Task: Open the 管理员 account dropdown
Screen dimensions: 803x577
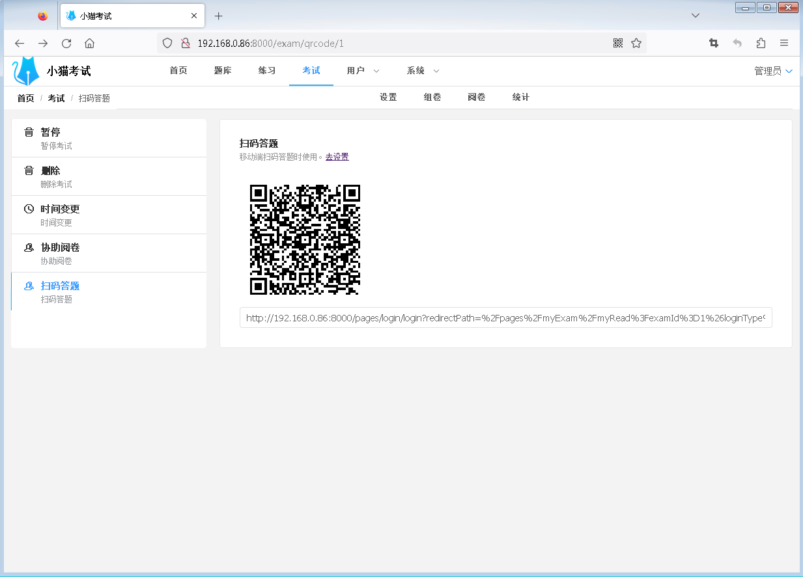Action: (x=772, y=71)
